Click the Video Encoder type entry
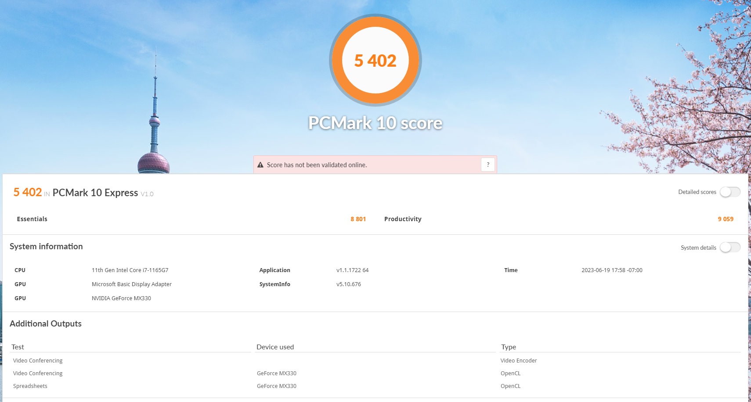Viewport: 751px width, 402px height. point(519,360)
